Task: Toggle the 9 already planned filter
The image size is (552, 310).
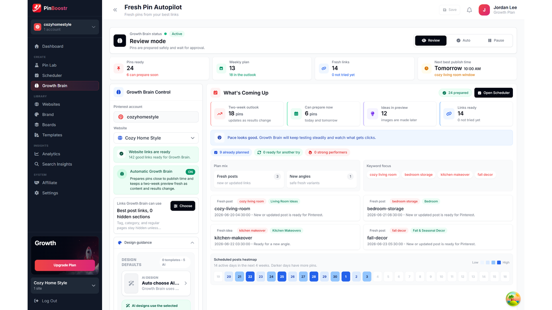Action: point(231,152)
